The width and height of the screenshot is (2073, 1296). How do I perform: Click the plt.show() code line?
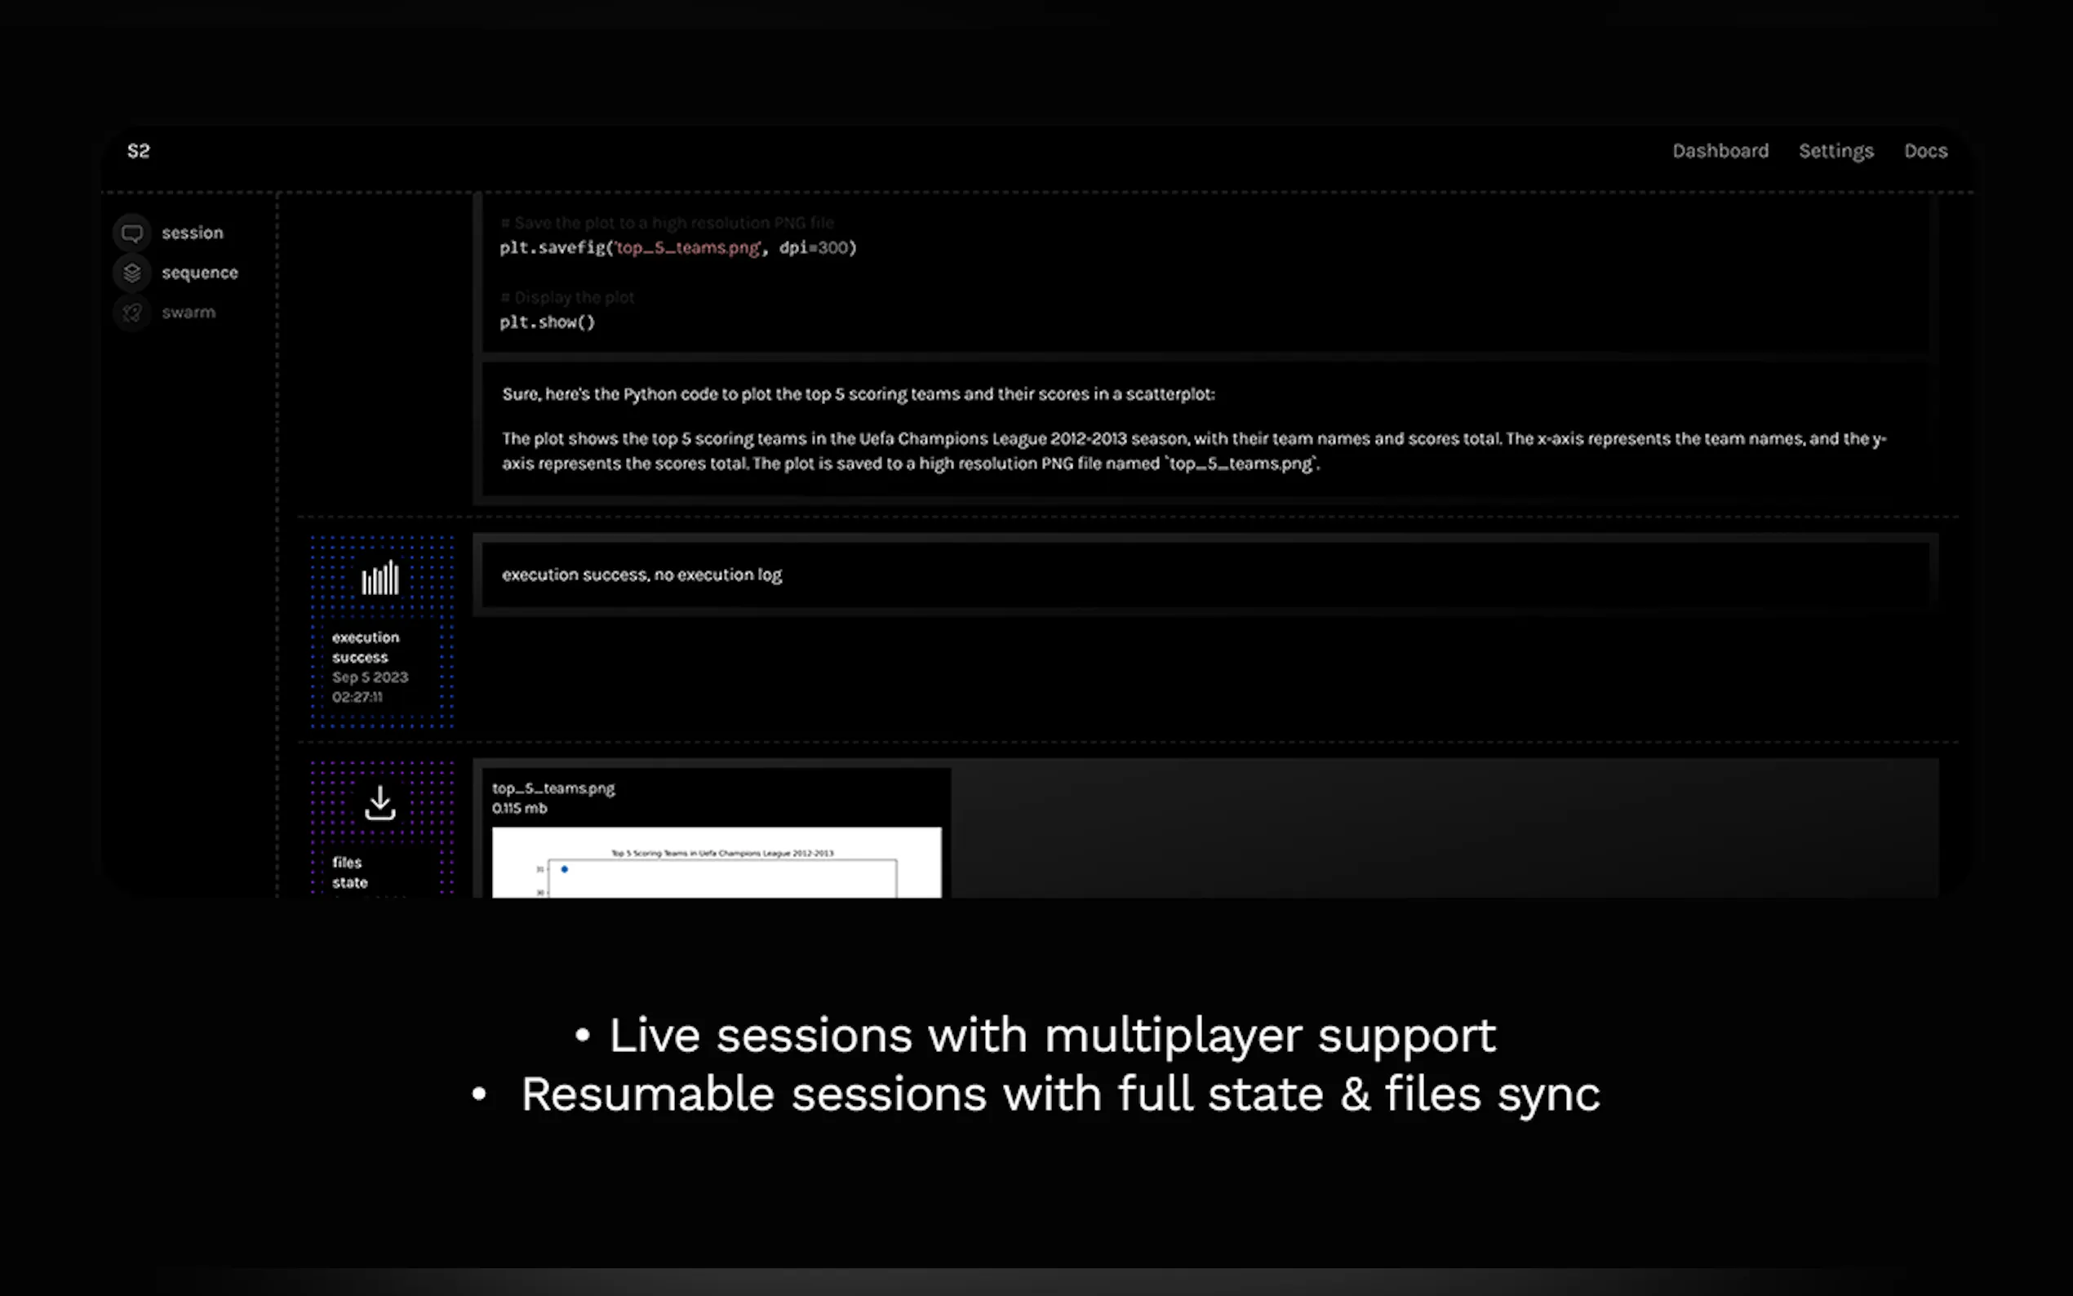pyautogui.click(x=547, y=322)
